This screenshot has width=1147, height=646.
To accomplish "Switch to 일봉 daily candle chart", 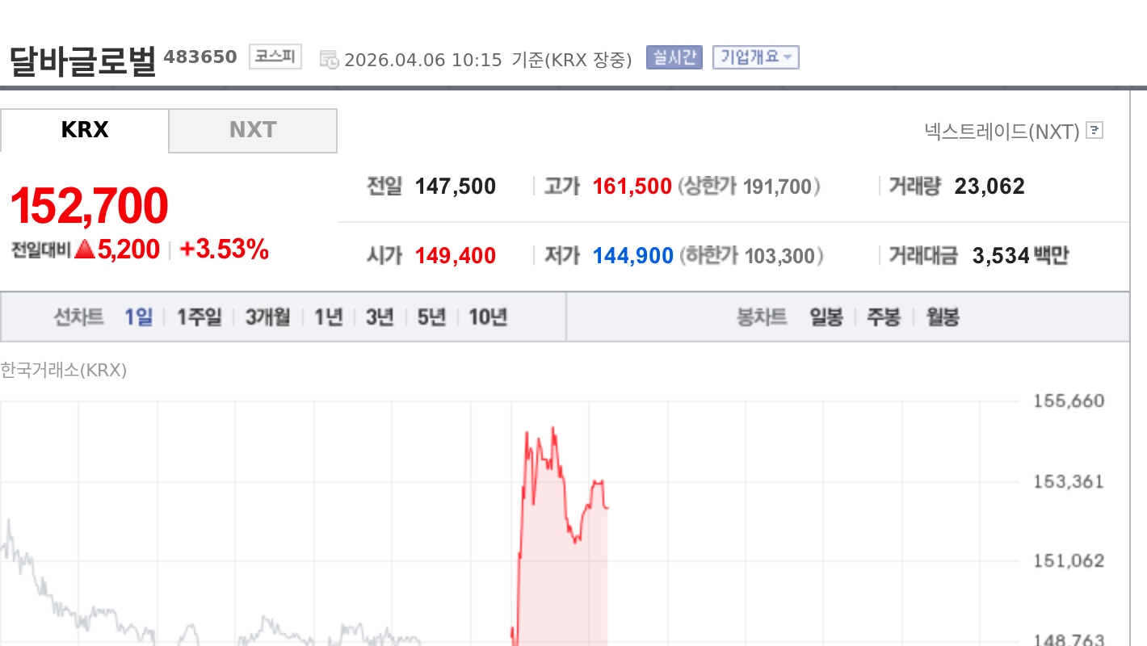I will [826, 318].
